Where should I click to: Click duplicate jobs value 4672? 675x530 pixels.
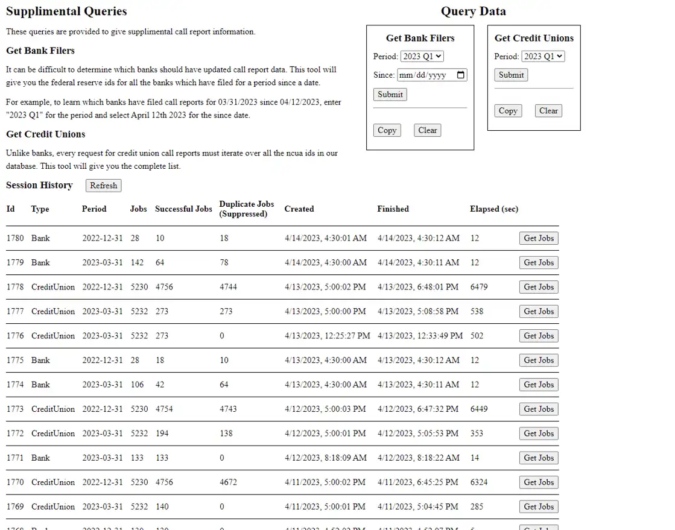coord(228,482)
